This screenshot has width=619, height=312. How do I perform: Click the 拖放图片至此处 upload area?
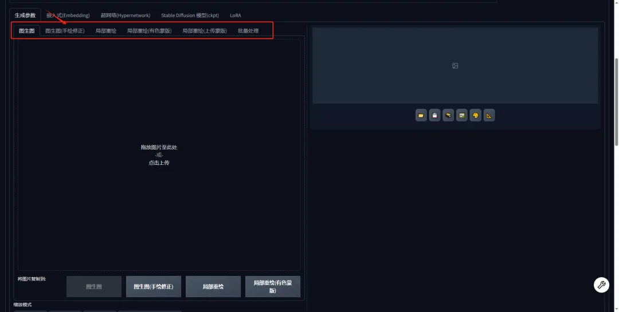(x=159, y=155)
